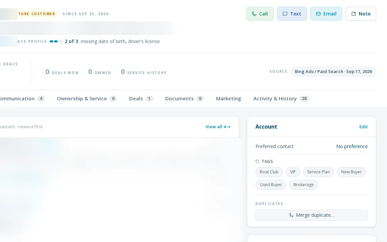This screenshot has height=242, width=387.
Task: Toggle the Used Buyer tag
Action: pyautogui.click(x=271, y=185)
